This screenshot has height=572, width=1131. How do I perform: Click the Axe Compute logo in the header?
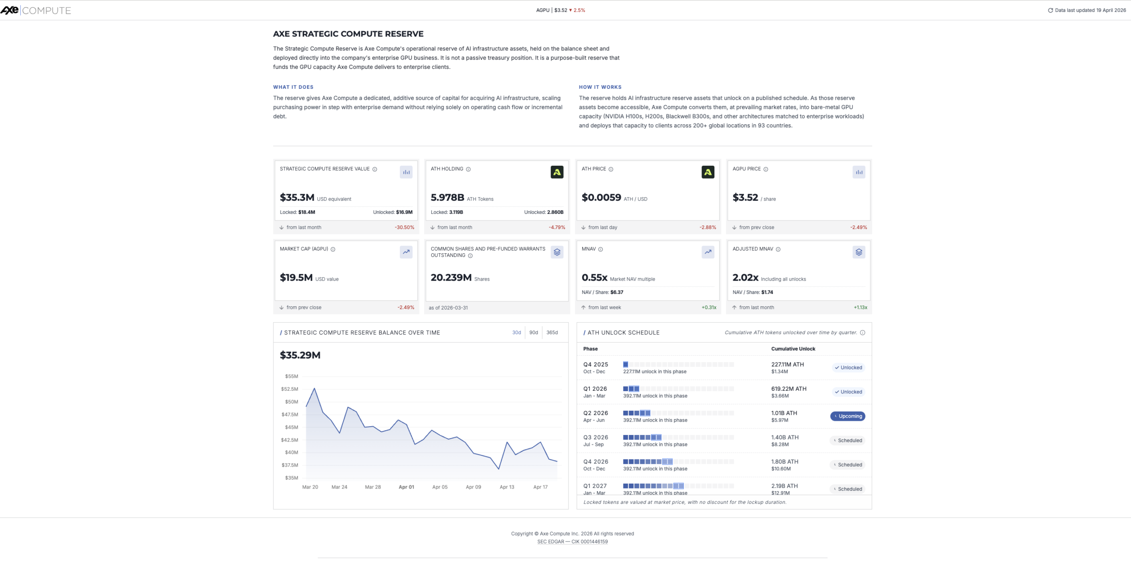click(x=35, y=10)
